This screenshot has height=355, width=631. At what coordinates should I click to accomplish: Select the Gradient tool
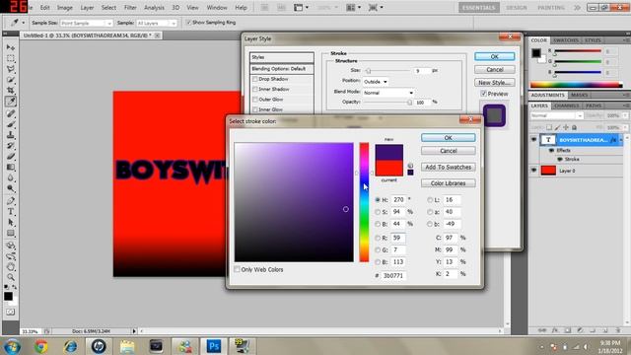(11, 167)
